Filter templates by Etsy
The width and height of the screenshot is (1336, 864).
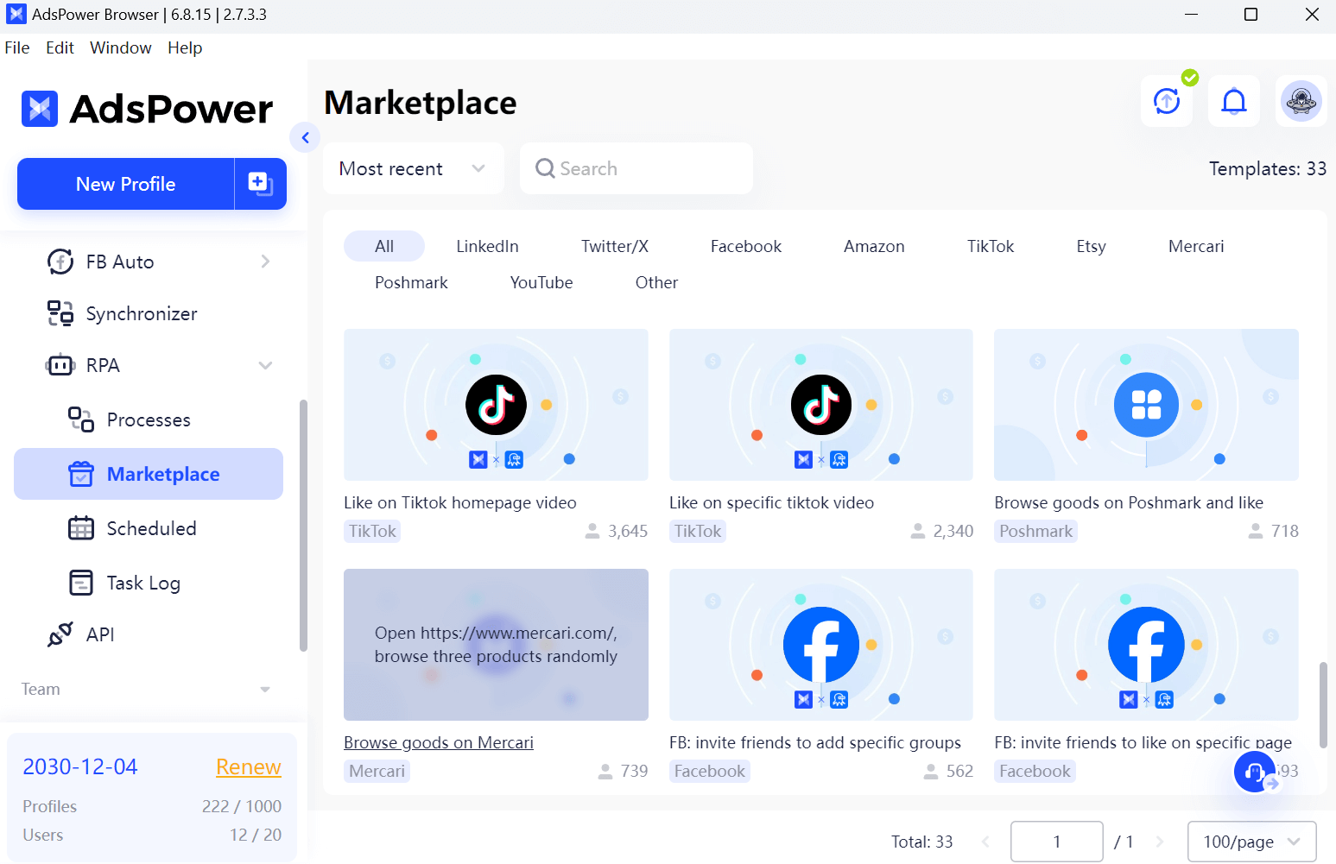click(1091, 246)
